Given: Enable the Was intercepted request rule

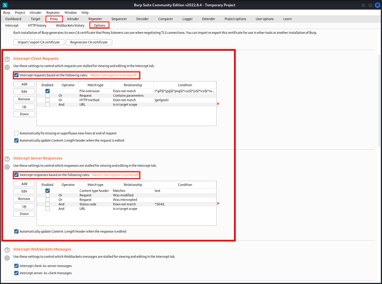Looking at the screenshot, I should pyautogui.click(x=47, y=200).
